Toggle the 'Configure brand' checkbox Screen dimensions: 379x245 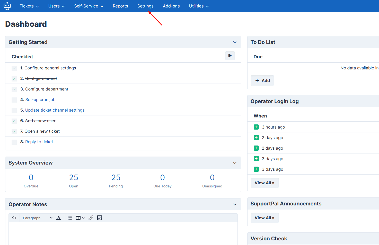pyautogui.click(x=14, y=79)
